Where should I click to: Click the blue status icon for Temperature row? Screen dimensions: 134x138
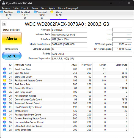[x=5, y=111]
